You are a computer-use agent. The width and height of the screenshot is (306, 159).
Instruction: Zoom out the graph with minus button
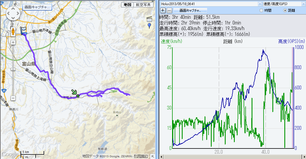169,11
